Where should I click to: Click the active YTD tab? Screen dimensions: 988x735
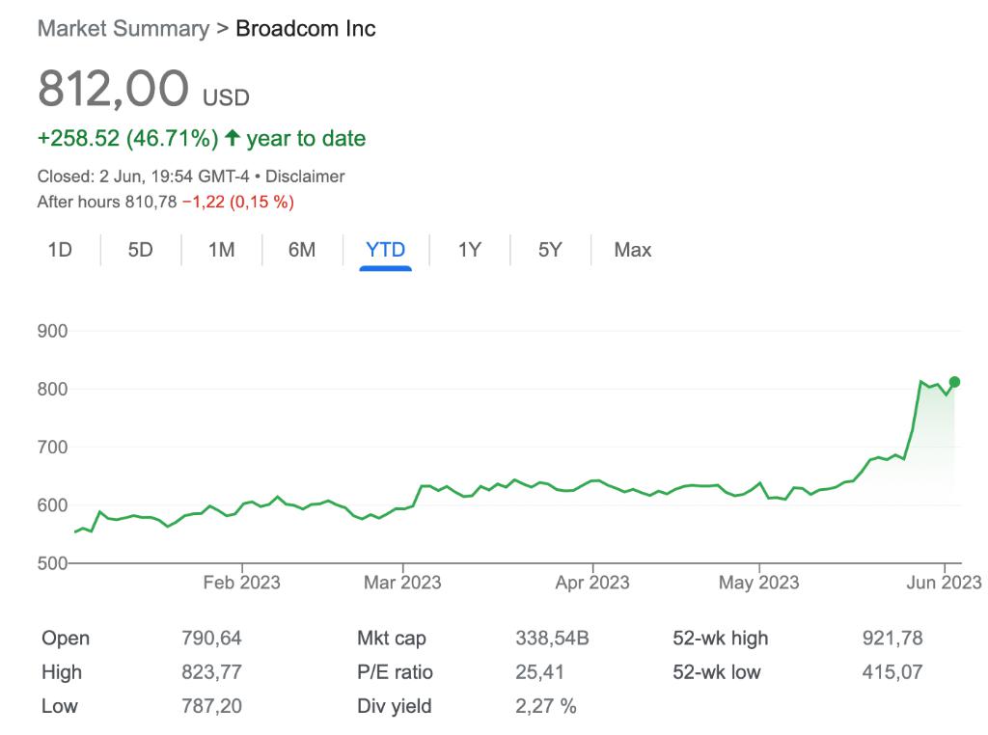coord(385,250)
